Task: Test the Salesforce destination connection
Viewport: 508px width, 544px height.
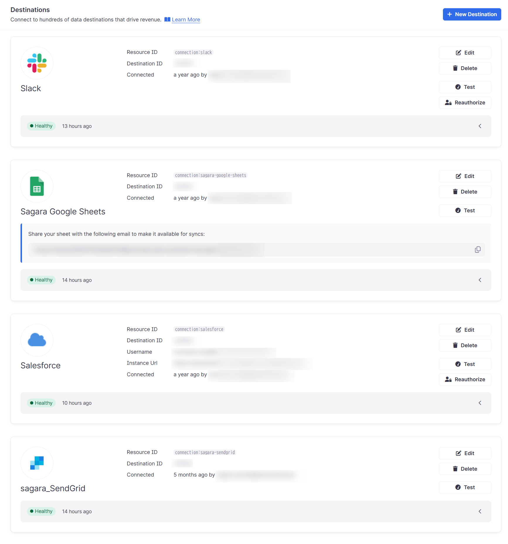Action: [x=465, y=364]
